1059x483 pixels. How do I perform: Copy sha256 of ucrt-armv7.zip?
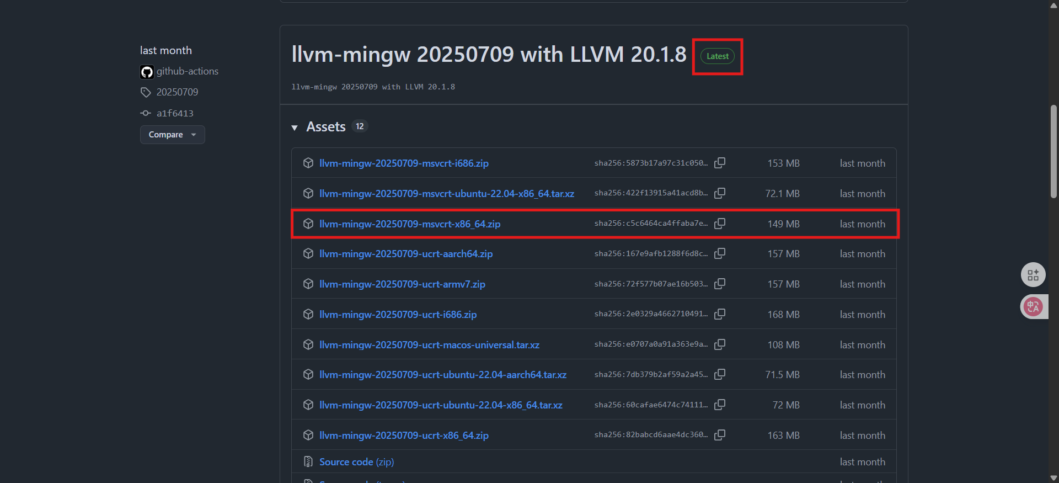pos(720,284)
